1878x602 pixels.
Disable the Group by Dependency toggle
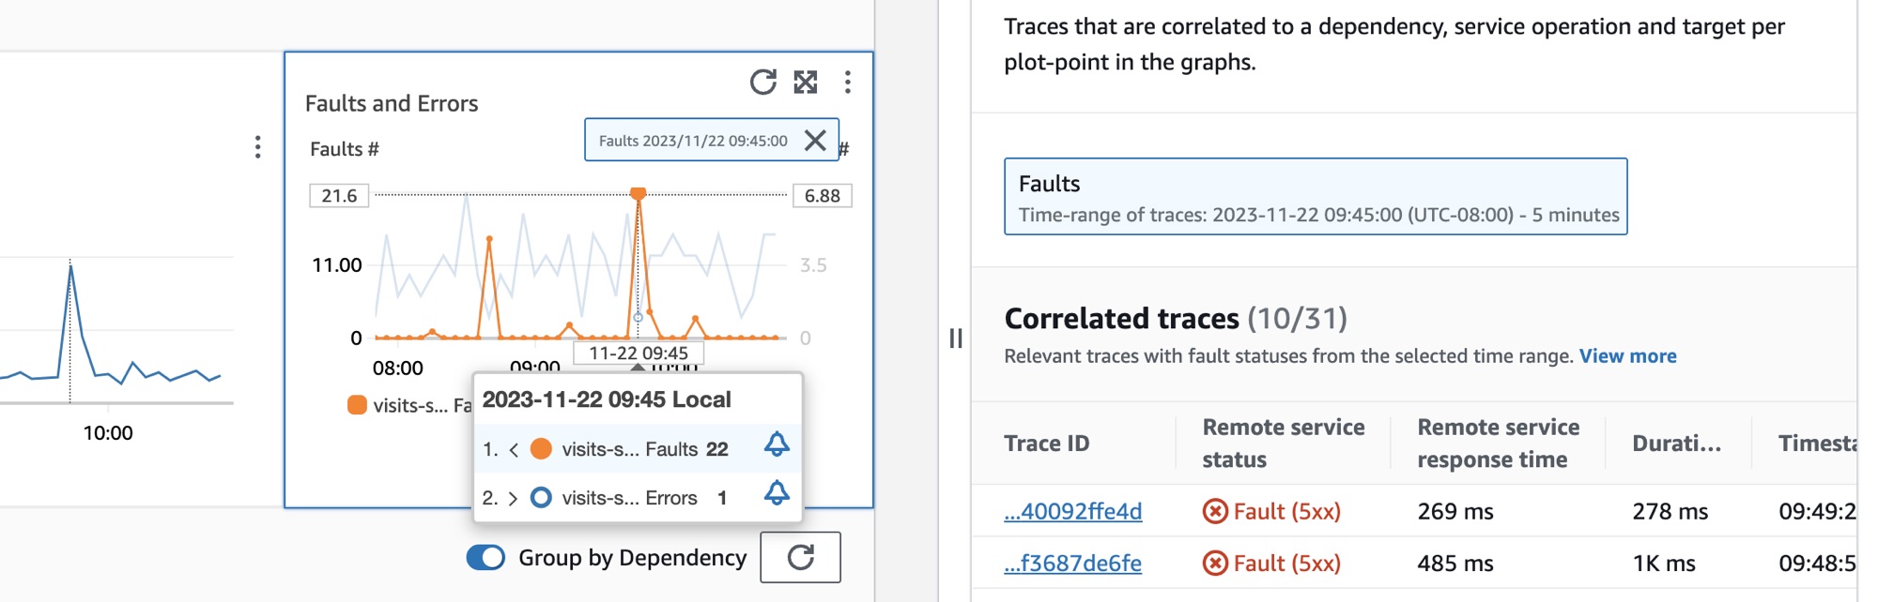click(485, 557)
